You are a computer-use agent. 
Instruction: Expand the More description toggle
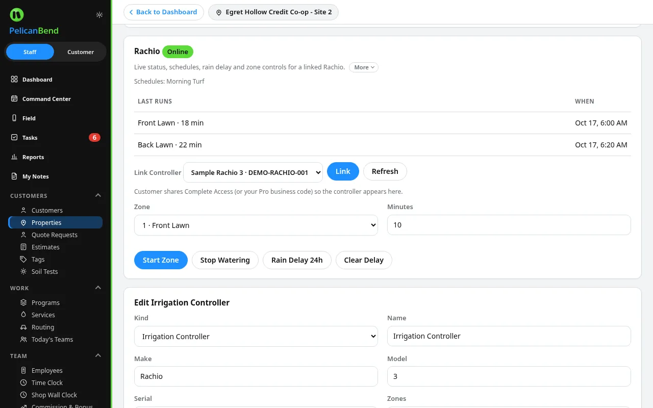pos(364,67)
